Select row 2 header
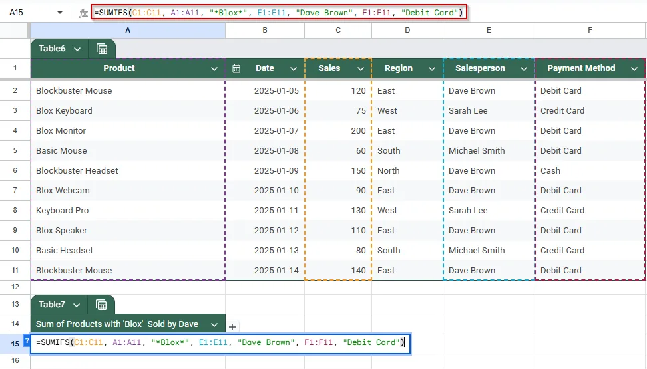Viewport: 647px width, 369px height. [15, 90]
